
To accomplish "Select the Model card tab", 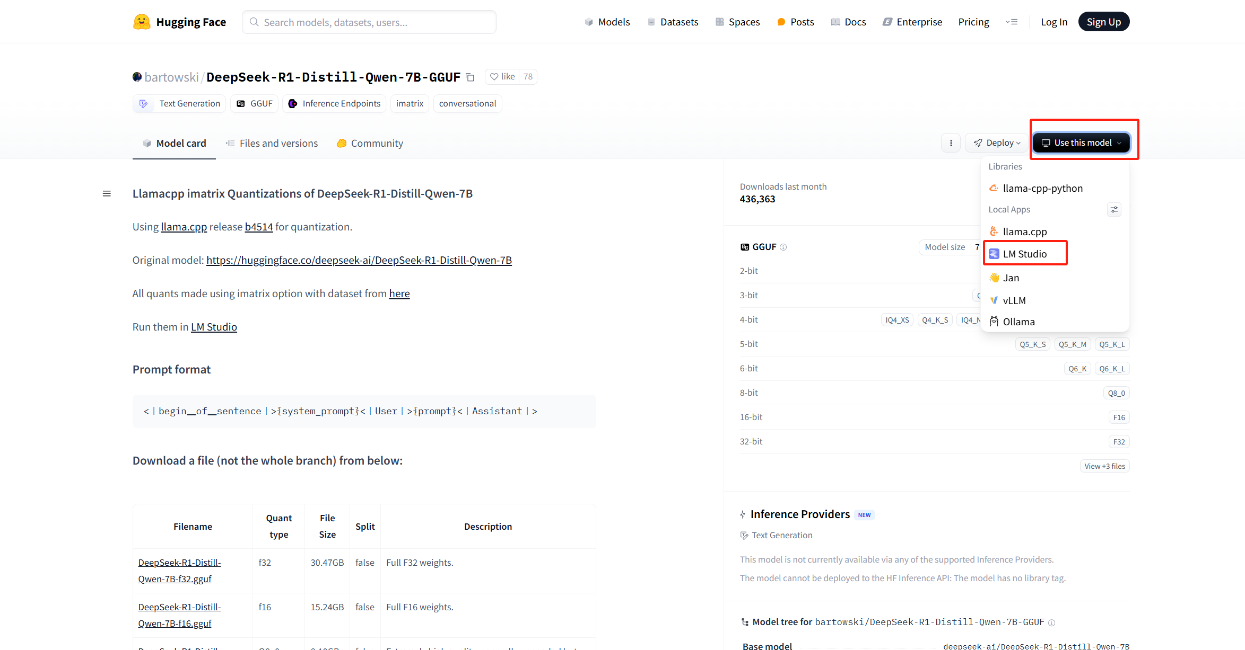I will click(174, 143).
